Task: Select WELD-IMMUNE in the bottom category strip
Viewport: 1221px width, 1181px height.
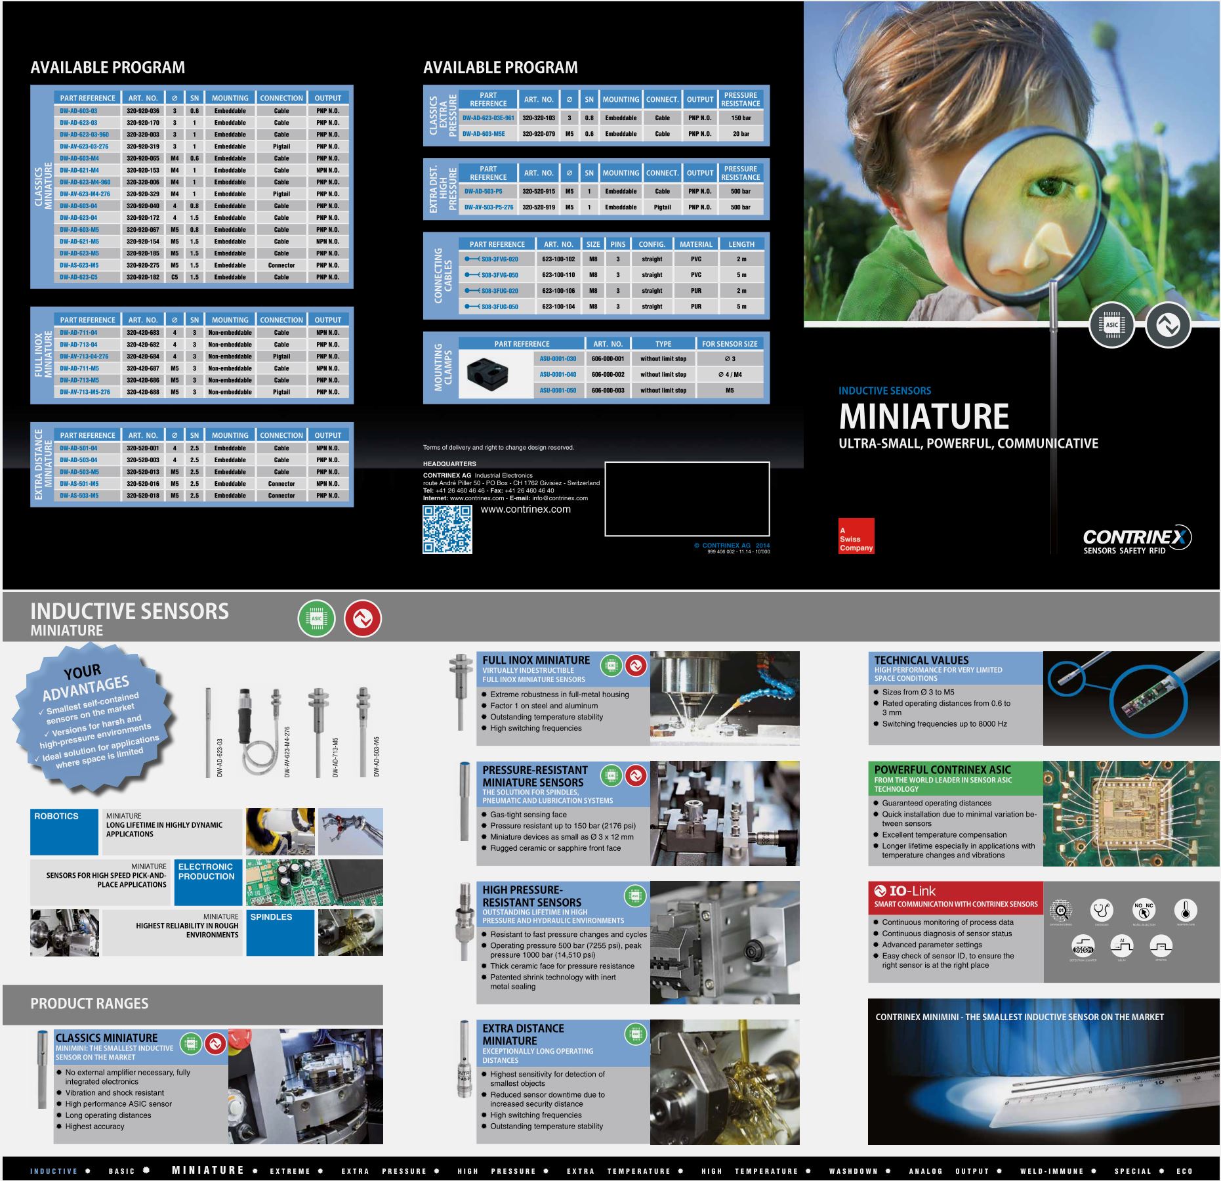Action: point(1052,1170)
